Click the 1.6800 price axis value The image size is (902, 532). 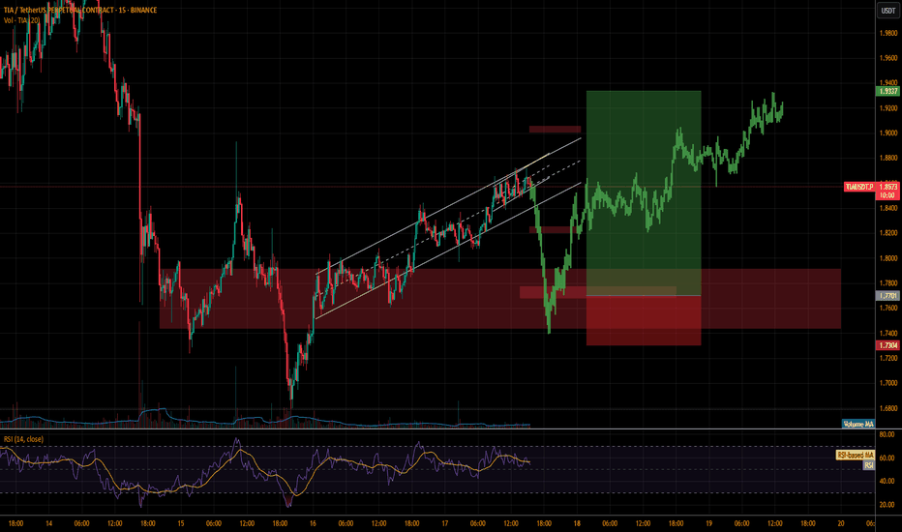coord(888,408)
